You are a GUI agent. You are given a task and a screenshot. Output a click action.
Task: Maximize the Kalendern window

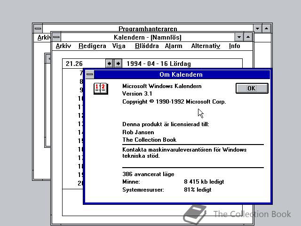pyautogui.click(x=248, y=37)
